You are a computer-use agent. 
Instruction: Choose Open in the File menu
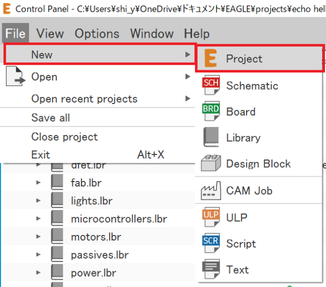point(98,76)
